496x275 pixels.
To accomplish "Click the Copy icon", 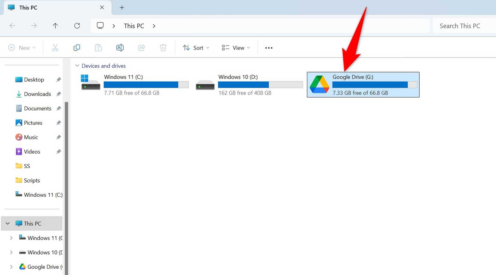I will coord(77,47).
